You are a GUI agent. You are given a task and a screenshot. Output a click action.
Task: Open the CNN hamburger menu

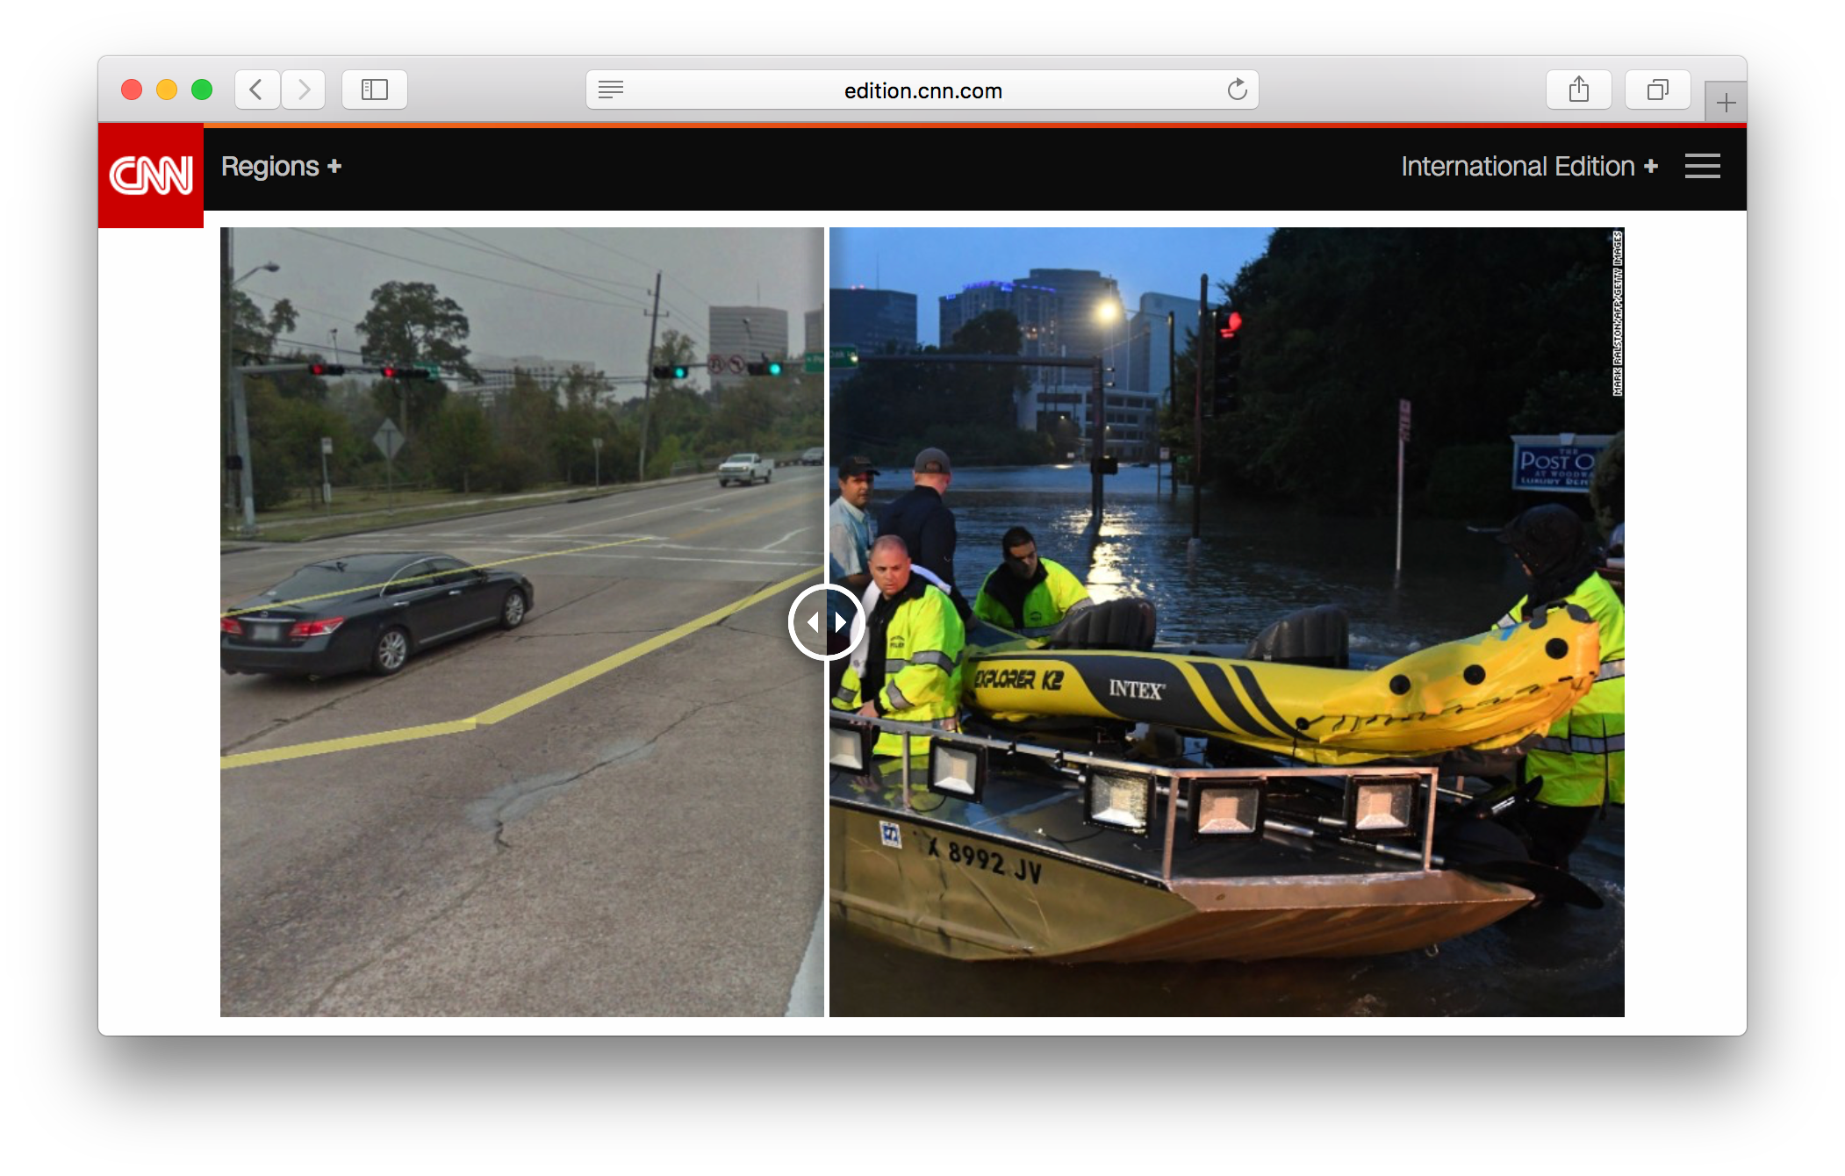1702,166
